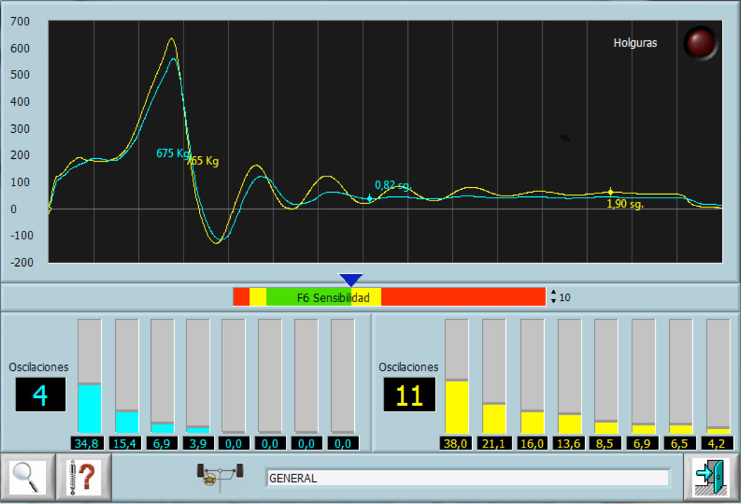
Task: Click the yellow value box 21,1
Action: click(x=494, y=443)
